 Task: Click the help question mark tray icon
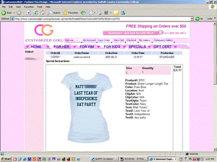coord(181,159)
